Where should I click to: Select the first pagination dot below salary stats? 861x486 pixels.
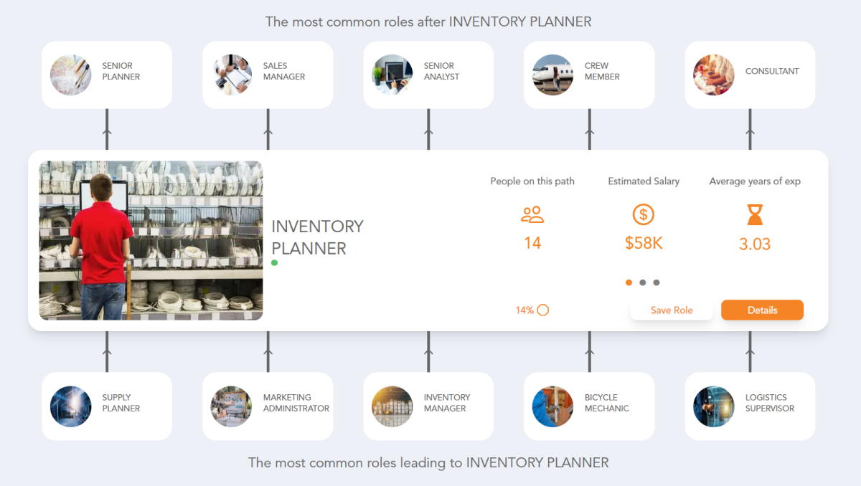coord(629,282)
